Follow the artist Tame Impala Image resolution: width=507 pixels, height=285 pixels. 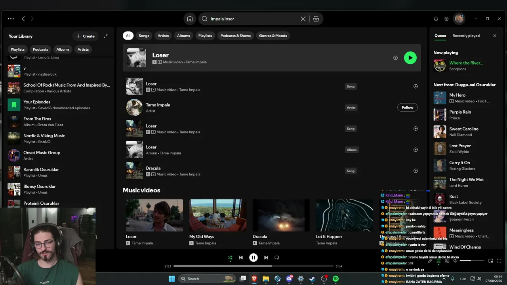408,107
